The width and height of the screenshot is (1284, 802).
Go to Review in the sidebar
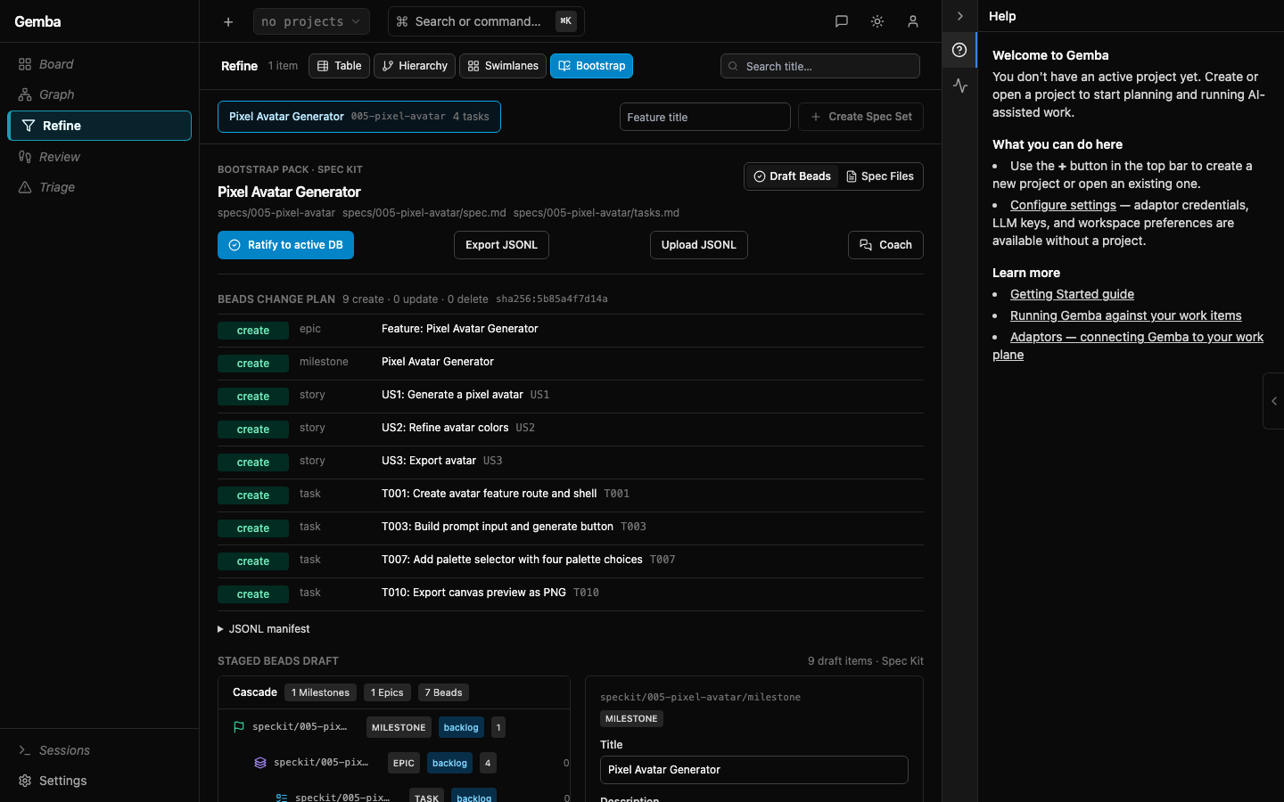tap(99, 157)
